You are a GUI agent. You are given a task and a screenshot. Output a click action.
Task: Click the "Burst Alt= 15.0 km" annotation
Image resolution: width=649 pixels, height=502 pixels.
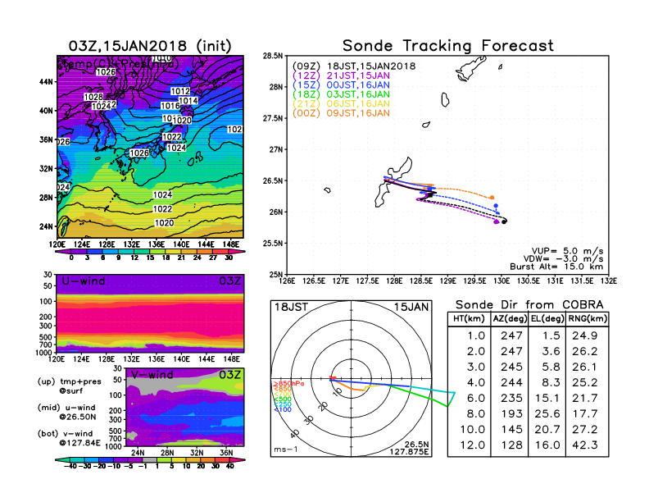pyautogui.click(x=556, y=267)
